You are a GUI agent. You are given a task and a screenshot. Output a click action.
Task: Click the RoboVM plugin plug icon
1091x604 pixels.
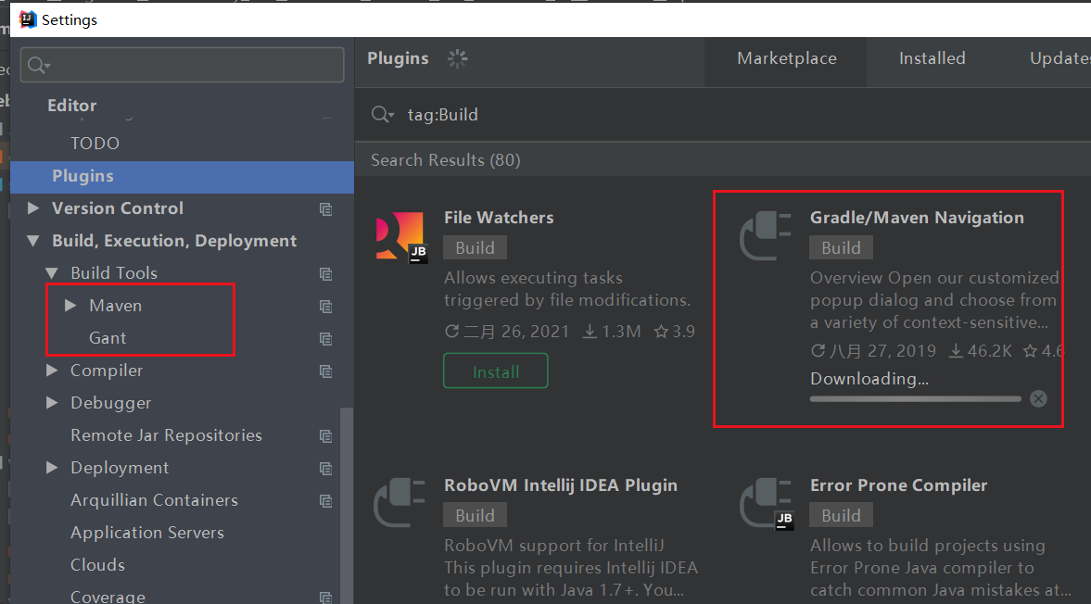tap(400, 503)
